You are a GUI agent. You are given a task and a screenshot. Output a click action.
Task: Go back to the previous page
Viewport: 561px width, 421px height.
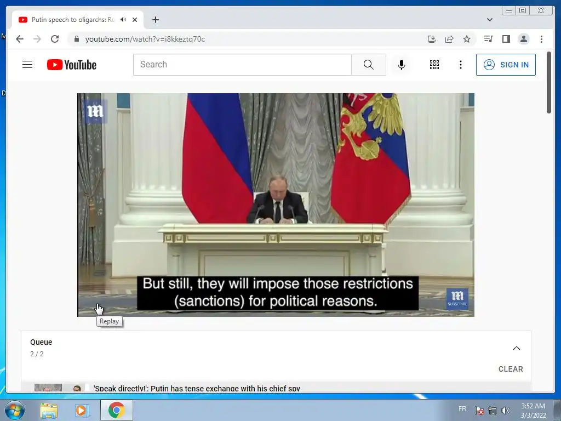point(20,39)
